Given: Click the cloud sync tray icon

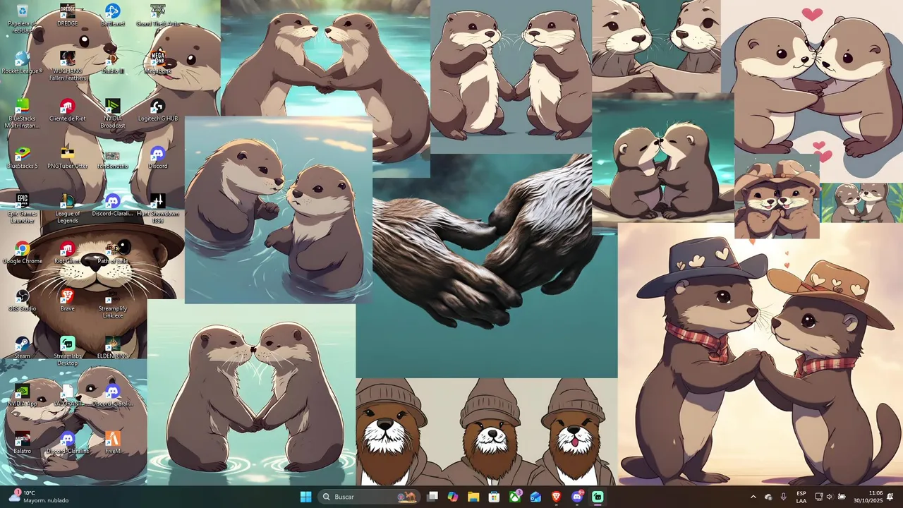Looking at the screenshot, I should (x=768, y=497).
